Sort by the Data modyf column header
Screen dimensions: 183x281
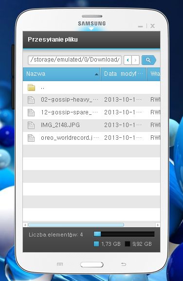[x=124, y=74]
